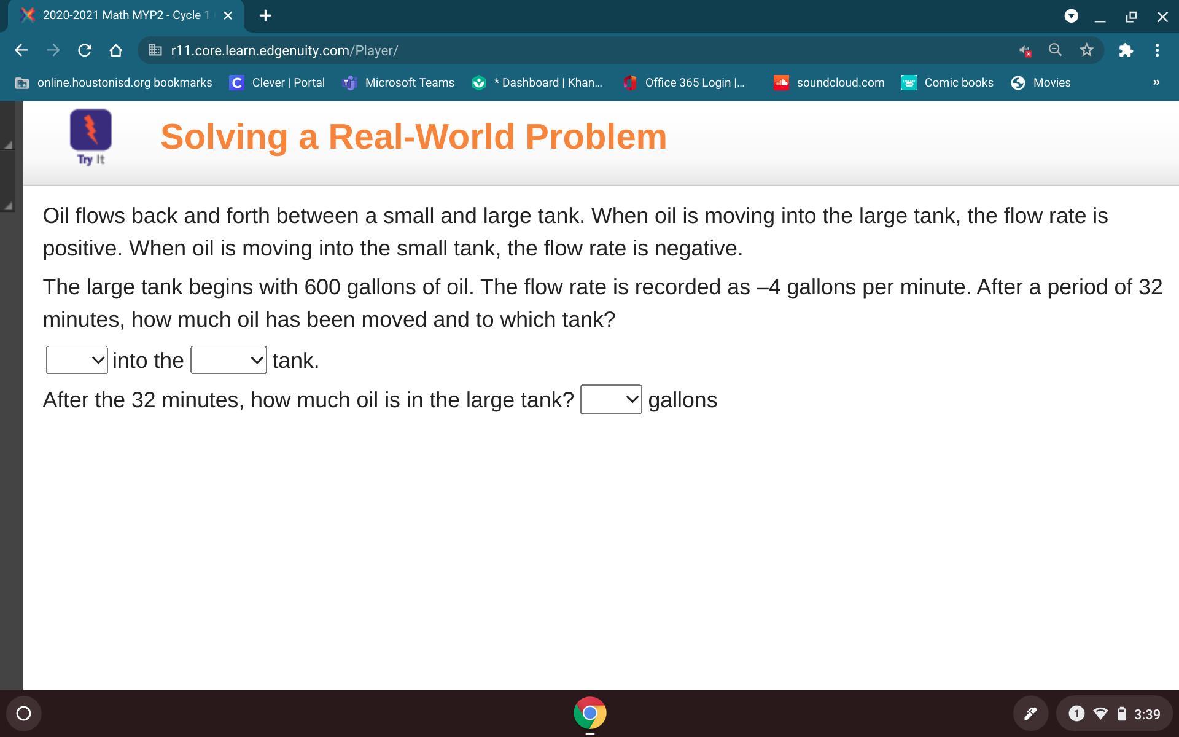Open the gallons in large tank dropdown
This screenshot has height=737, width=1179.
[x=611, y=400]
